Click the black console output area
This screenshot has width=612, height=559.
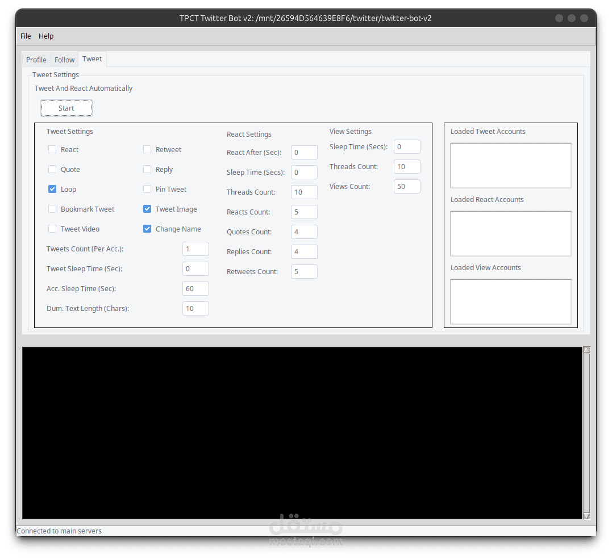(302, 432)
